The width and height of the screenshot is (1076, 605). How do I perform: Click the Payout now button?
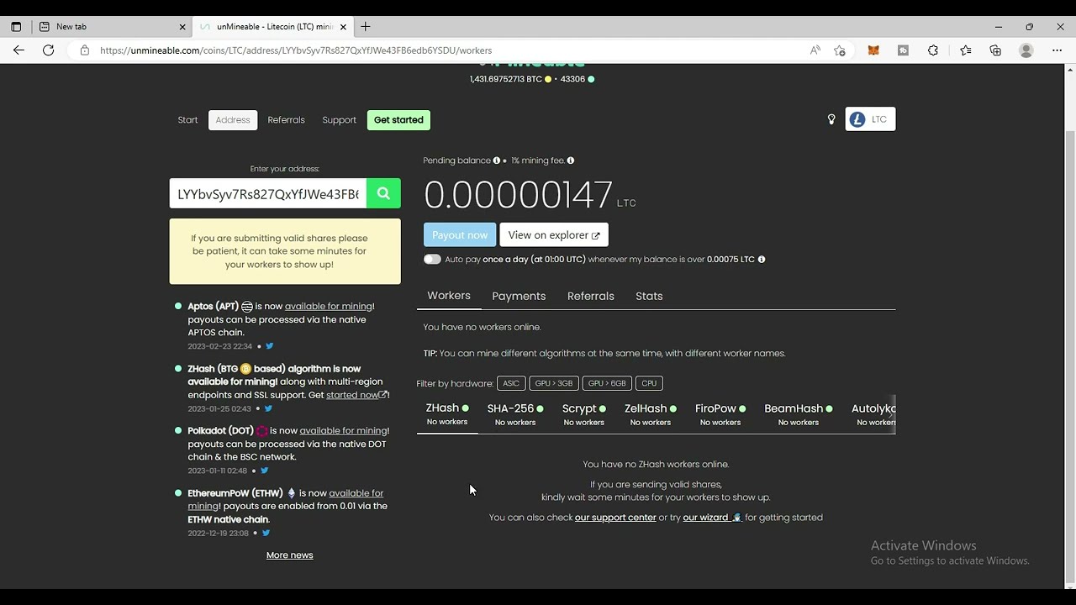[x=460, y=234]
